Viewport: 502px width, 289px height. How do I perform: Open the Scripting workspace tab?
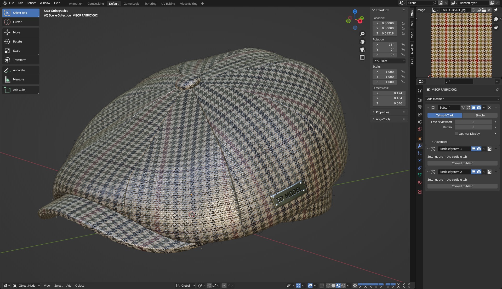coord(150,4)
